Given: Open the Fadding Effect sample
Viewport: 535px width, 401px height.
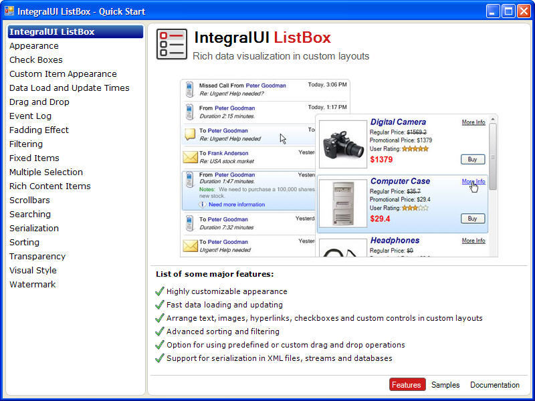Looking at the screenshot, I should (39, 130).
